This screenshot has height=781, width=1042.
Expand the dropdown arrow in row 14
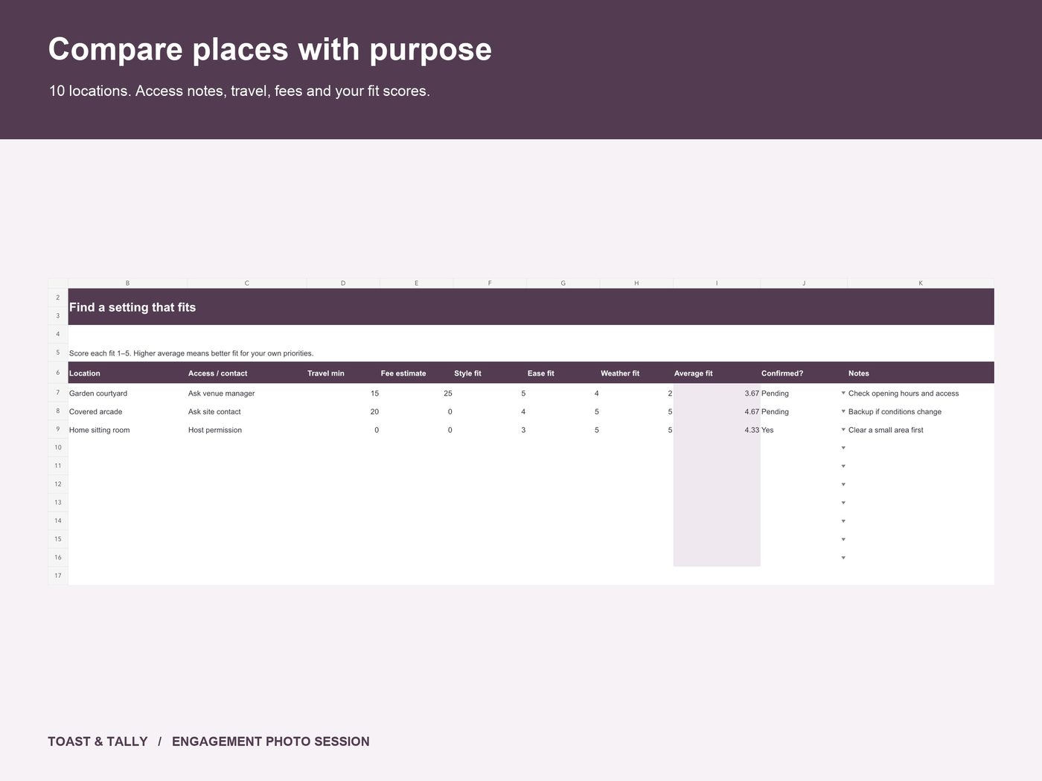tap(843, 521)
